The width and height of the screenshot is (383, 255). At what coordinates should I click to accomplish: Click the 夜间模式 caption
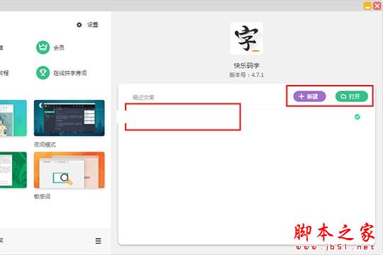pos(45,144)
